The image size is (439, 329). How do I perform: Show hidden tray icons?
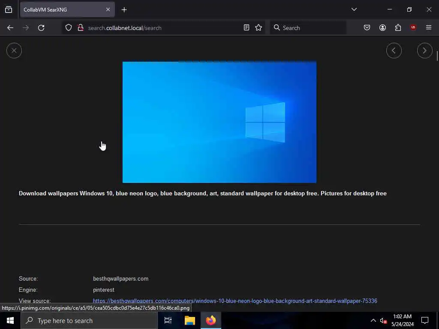(373, 320)
